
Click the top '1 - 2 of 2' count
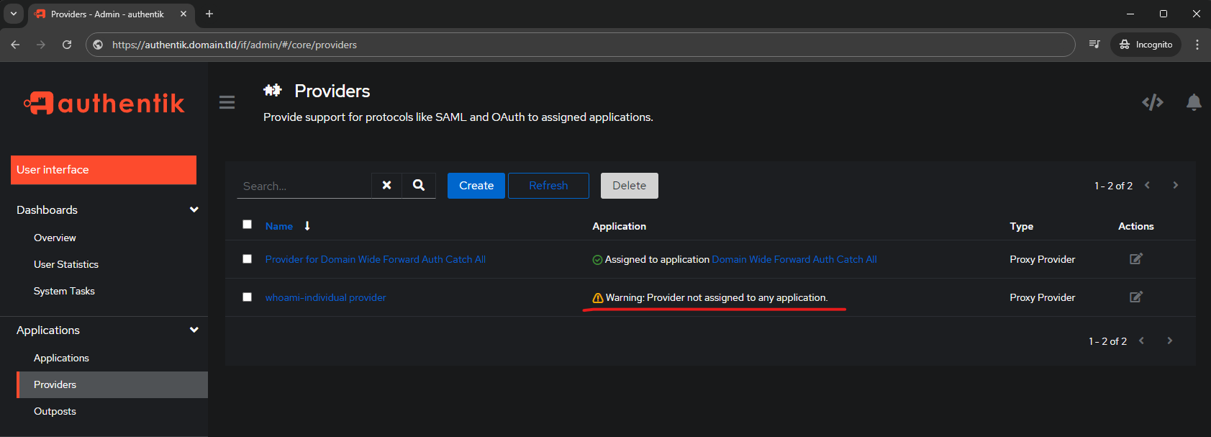pos(1113,186)
